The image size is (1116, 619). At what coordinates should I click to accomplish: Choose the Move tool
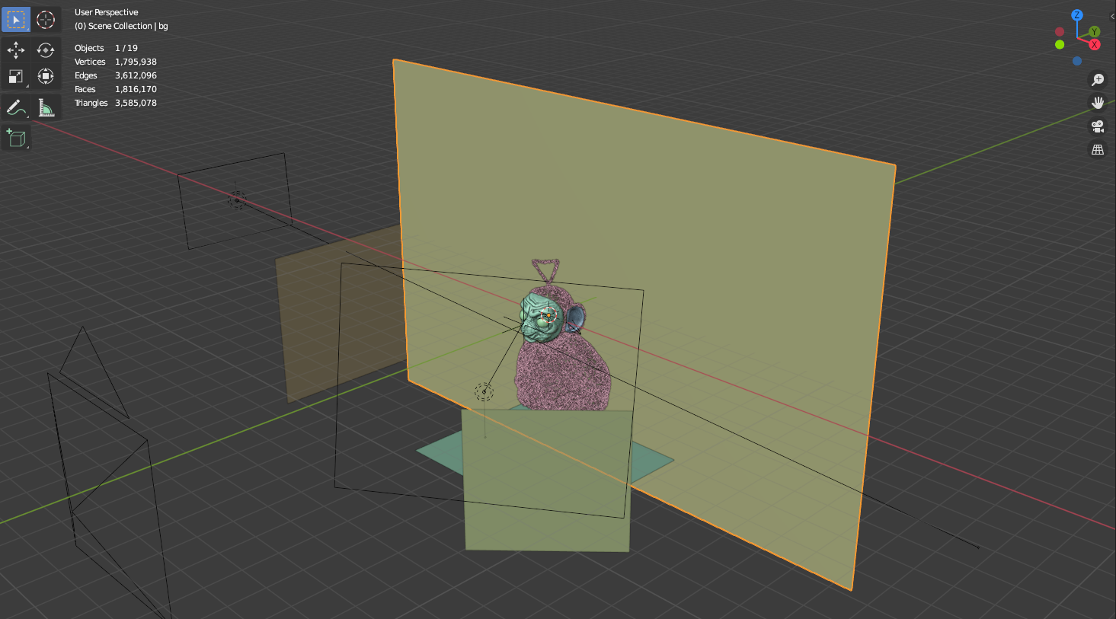coord(16,50)
